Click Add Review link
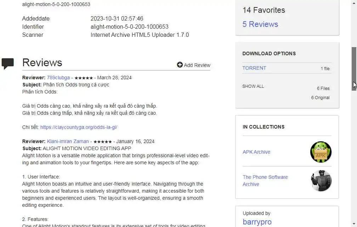The width and height of the screenshot is (357, 227). click(197, 65)
